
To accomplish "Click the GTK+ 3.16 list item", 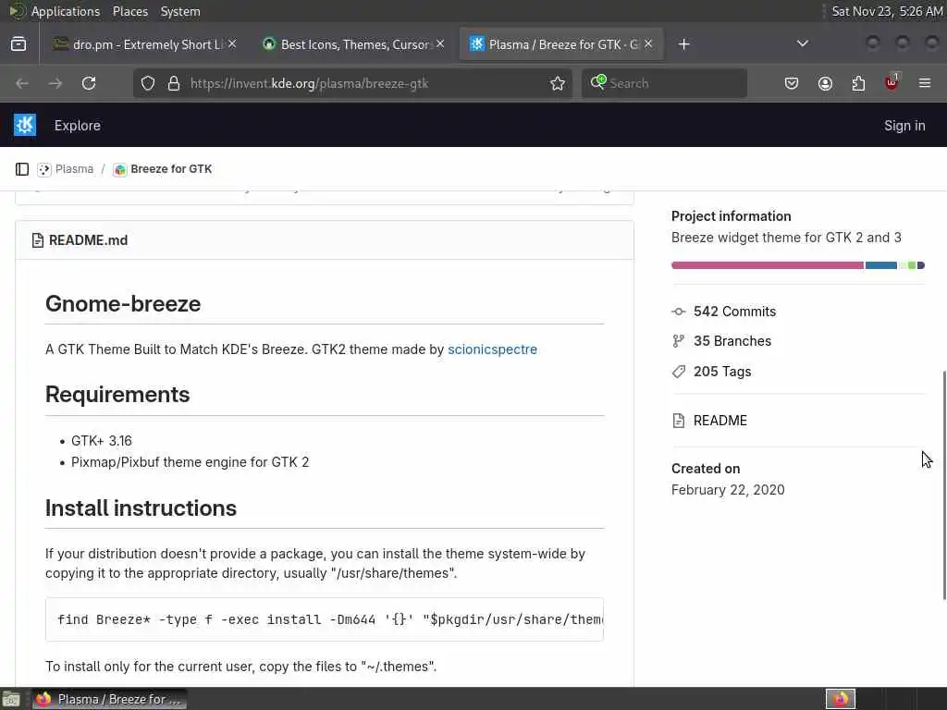I will coord(102,441).
